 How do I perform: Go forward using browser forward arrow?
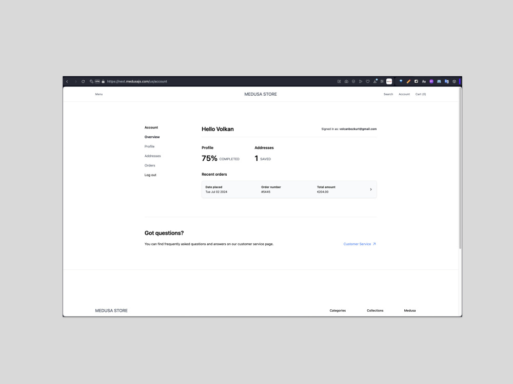75,81
